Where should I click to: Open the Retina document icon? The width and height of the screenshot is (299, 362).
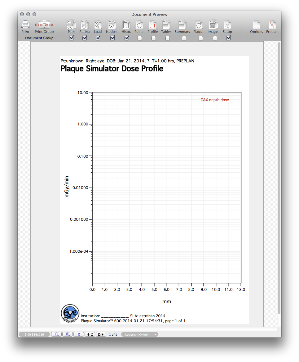(x=84, y=25)
